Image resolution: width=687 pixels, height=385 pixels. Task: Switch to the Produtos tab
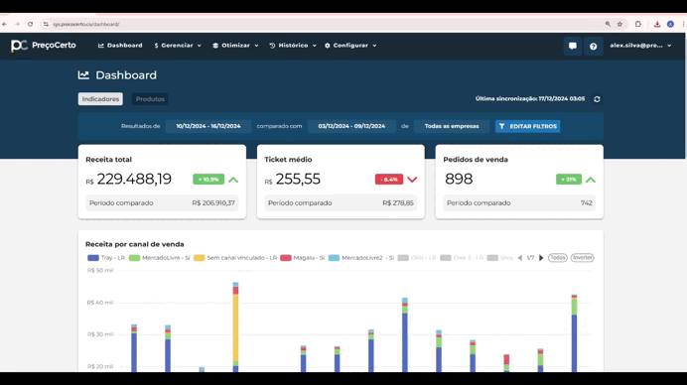click(150, 99)
